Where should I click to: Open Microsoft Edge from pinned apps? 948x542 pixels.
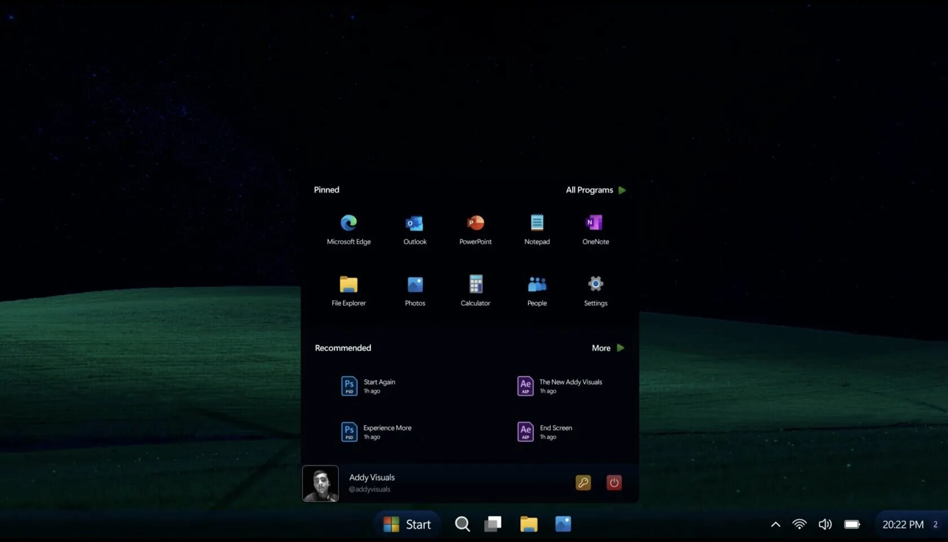[349, 230]
